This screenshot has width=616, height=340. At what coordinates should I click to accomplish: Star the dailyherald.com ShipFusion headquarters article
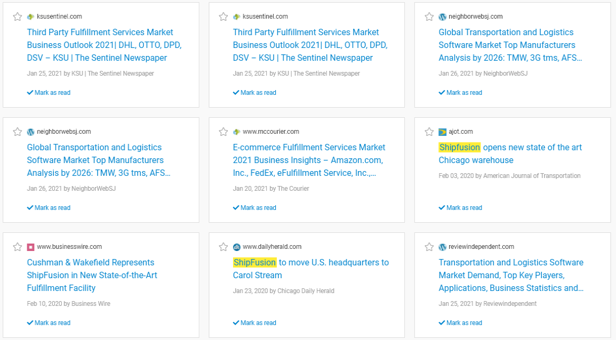tap(223, 247)
